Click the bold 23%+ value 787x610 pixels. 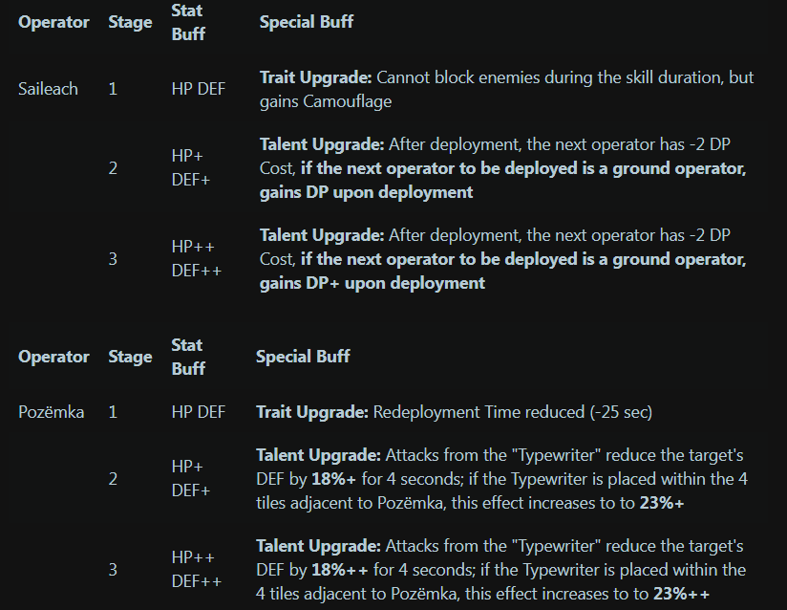pyautogui.click(x=662, y=503)
